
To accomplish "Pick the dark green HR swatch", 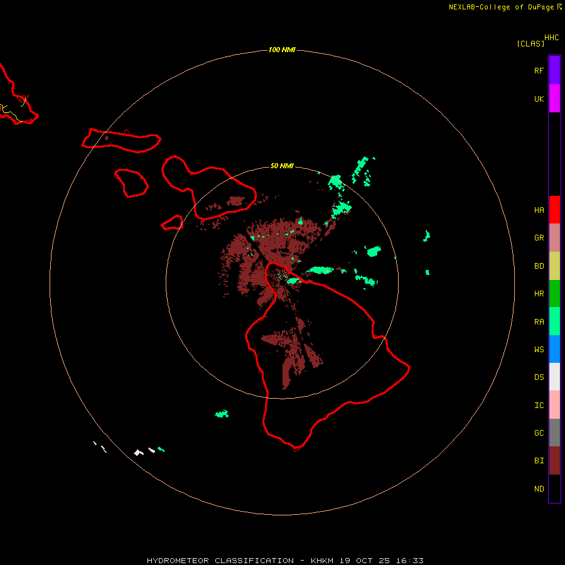I will pyautogui.click(x=554, y=294).
